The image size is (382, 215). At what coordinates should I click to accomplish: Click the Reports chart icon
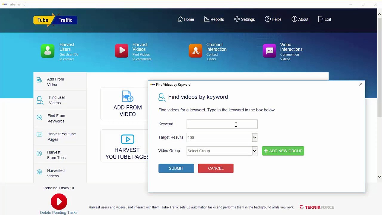pos(207,19)
